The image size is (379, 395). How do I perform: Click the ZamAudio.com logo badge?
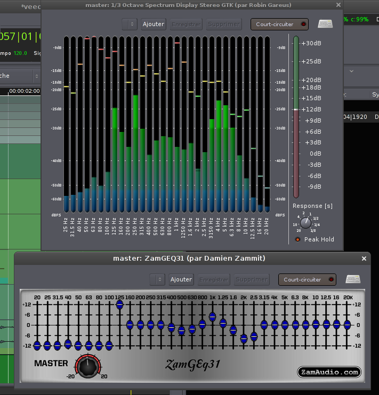[x=329, y=372]
